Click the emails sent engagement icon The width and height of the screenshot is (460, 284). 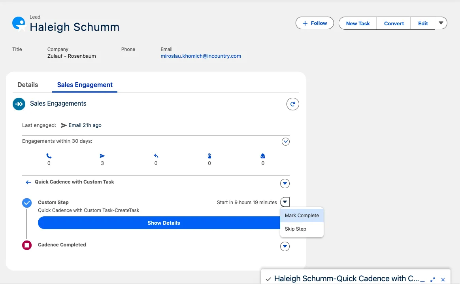click(x=102, y=156)
